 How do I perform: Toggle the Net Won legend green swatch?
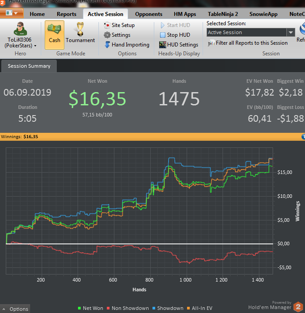(79, 308)
